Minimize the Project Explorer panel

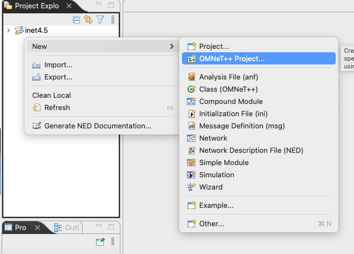click(x=99, y=4)
